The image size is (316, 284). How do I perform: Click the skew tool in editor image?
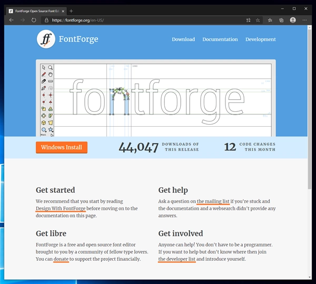(x=51, y=116)
